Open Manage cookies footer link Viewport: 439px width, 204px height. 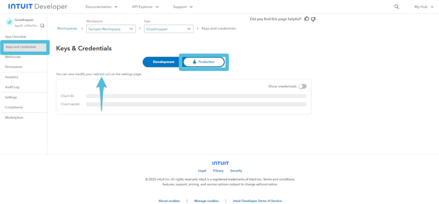(206, 201)
